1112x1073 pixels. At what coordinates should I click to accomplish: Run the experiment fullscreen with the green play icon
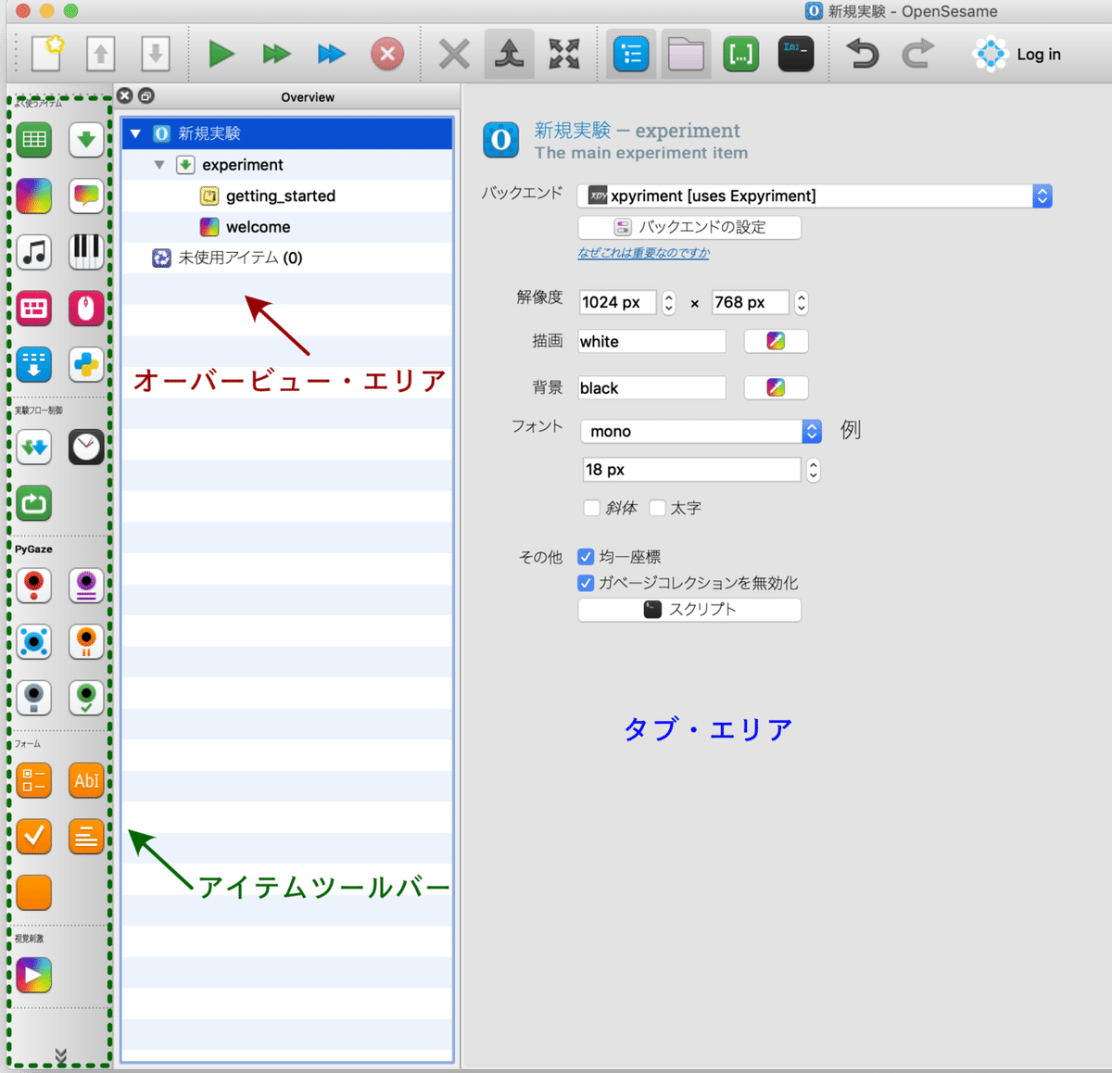[x=221, y=54]
